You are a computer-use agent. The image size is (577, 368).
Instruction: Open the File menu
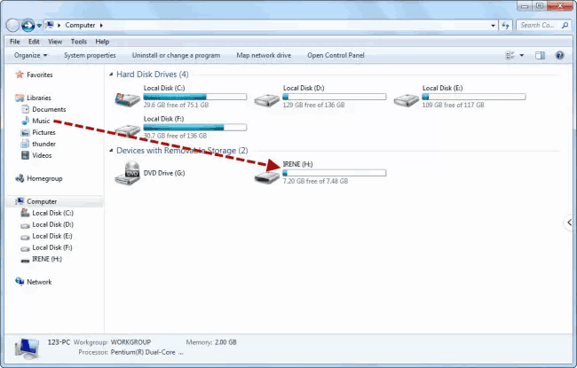click(x=14, y=41)
